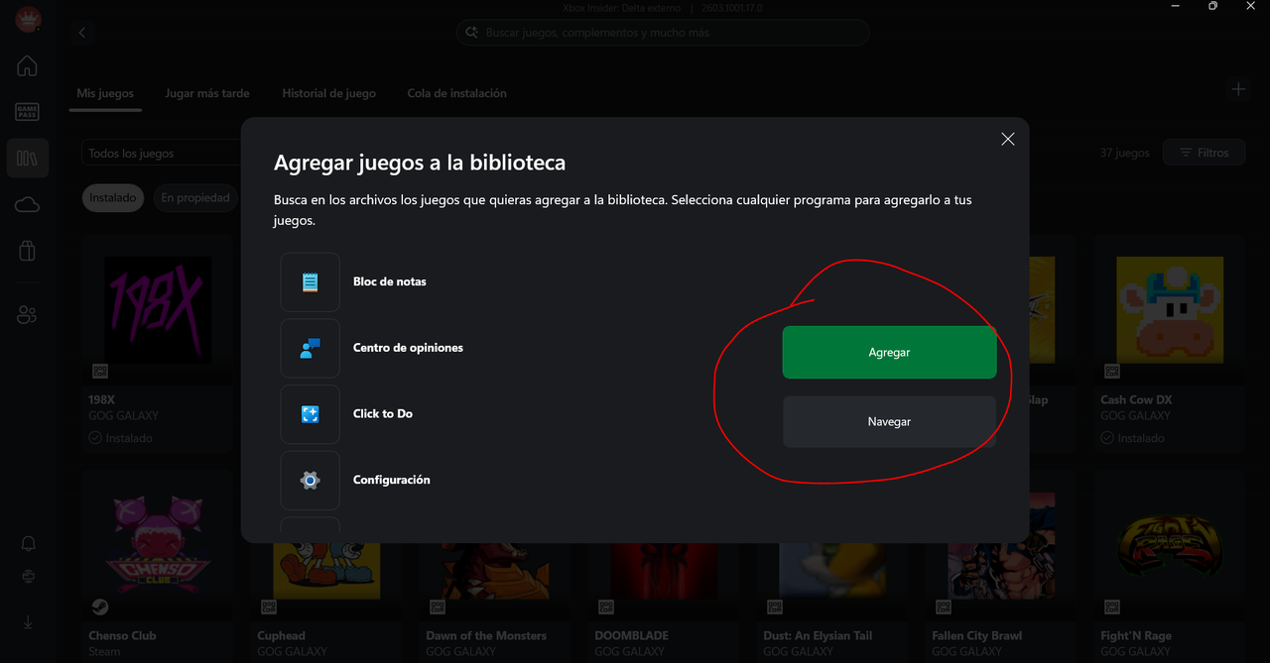Open the Fight'N Rage game thumbnail
The height and width of the screenshot is (663, 1270).
(x=1170, y=545)
